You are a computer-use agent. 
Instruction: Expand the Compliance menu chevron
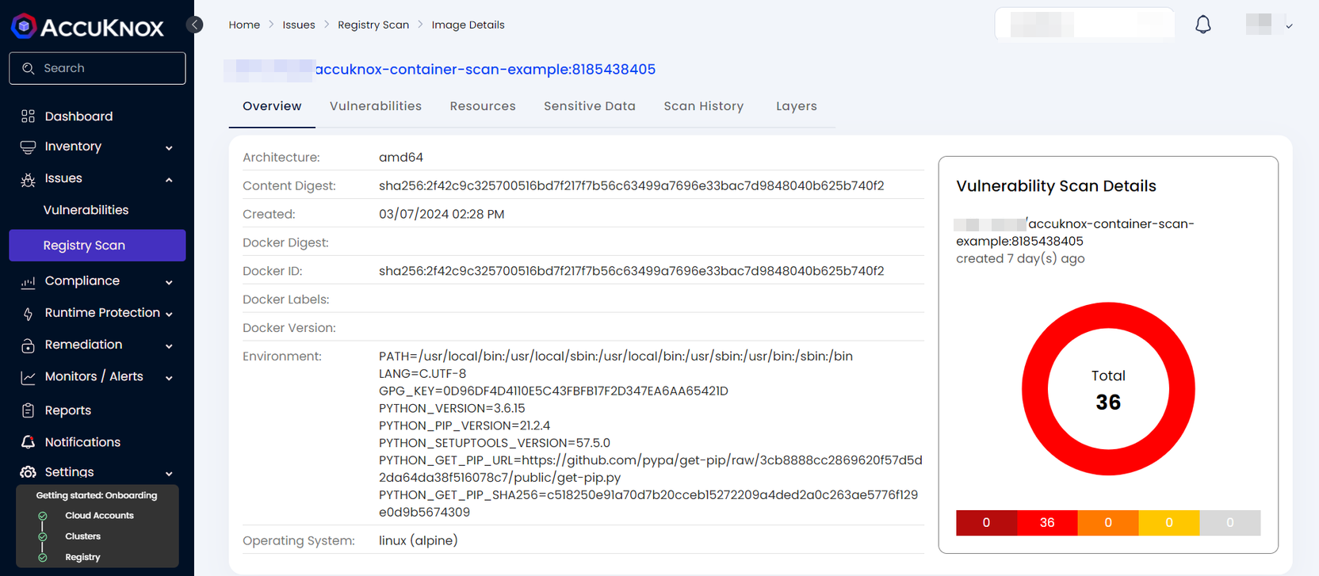click(x=169, y=282)
